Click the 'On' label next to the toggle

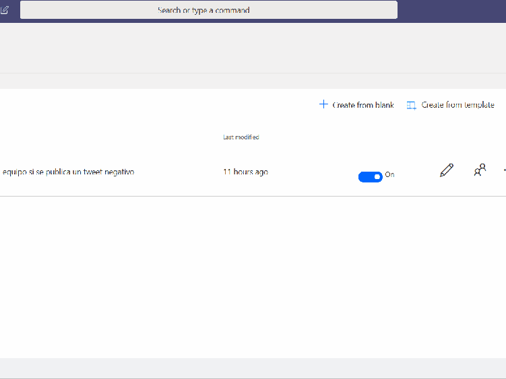pos(389,175)
